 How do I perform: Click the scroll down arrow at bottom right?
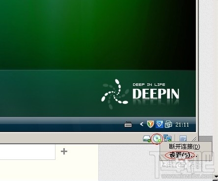(216, 177)
